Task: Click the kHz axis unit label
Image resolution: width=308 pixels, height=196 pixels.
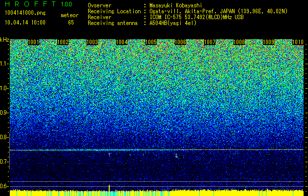Action: [4, 40]
